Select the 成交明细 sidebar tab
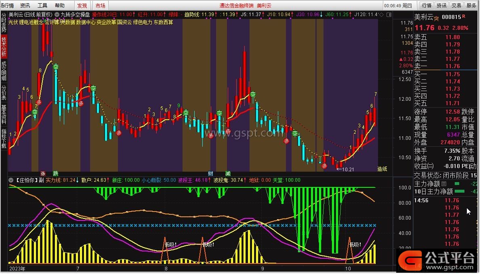Viewport: 481px width, 274px height. [x=4, y=71]
